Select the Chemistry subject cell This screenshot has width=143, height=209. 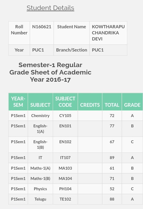(40, 116)
